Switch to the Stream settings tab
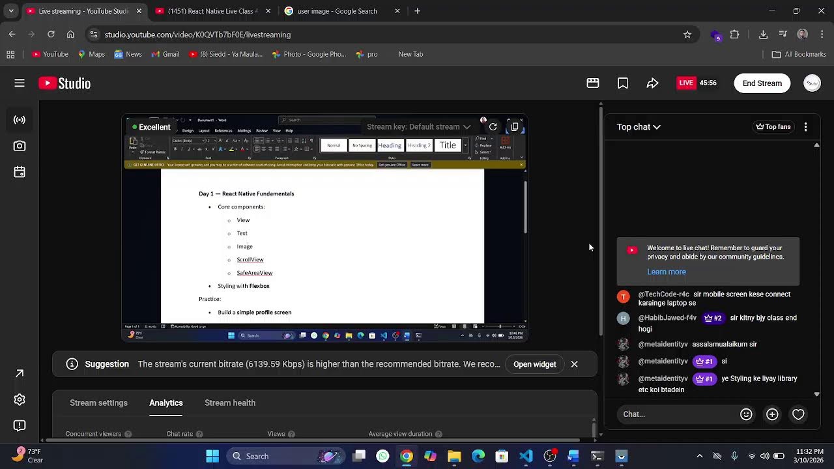Image resolution: width=834 pixels, height=469 pixels. 98,403
